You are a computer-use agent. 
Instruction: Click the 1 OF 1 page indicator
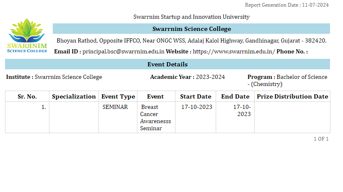[x=321, y=139]
